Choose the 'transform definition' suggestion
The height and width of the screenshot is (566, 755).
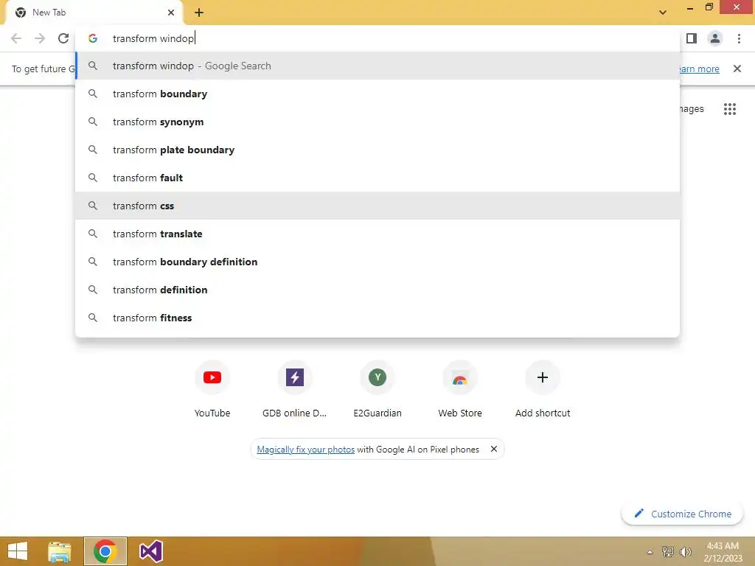click(x=377, y=290)
